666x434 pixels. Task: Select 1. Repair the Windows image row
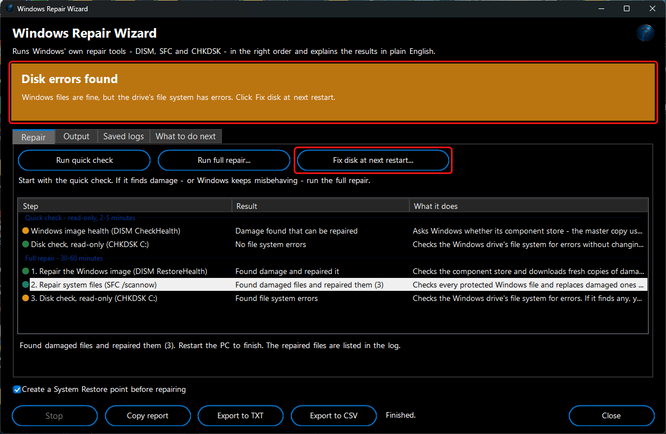coord(333,271)
